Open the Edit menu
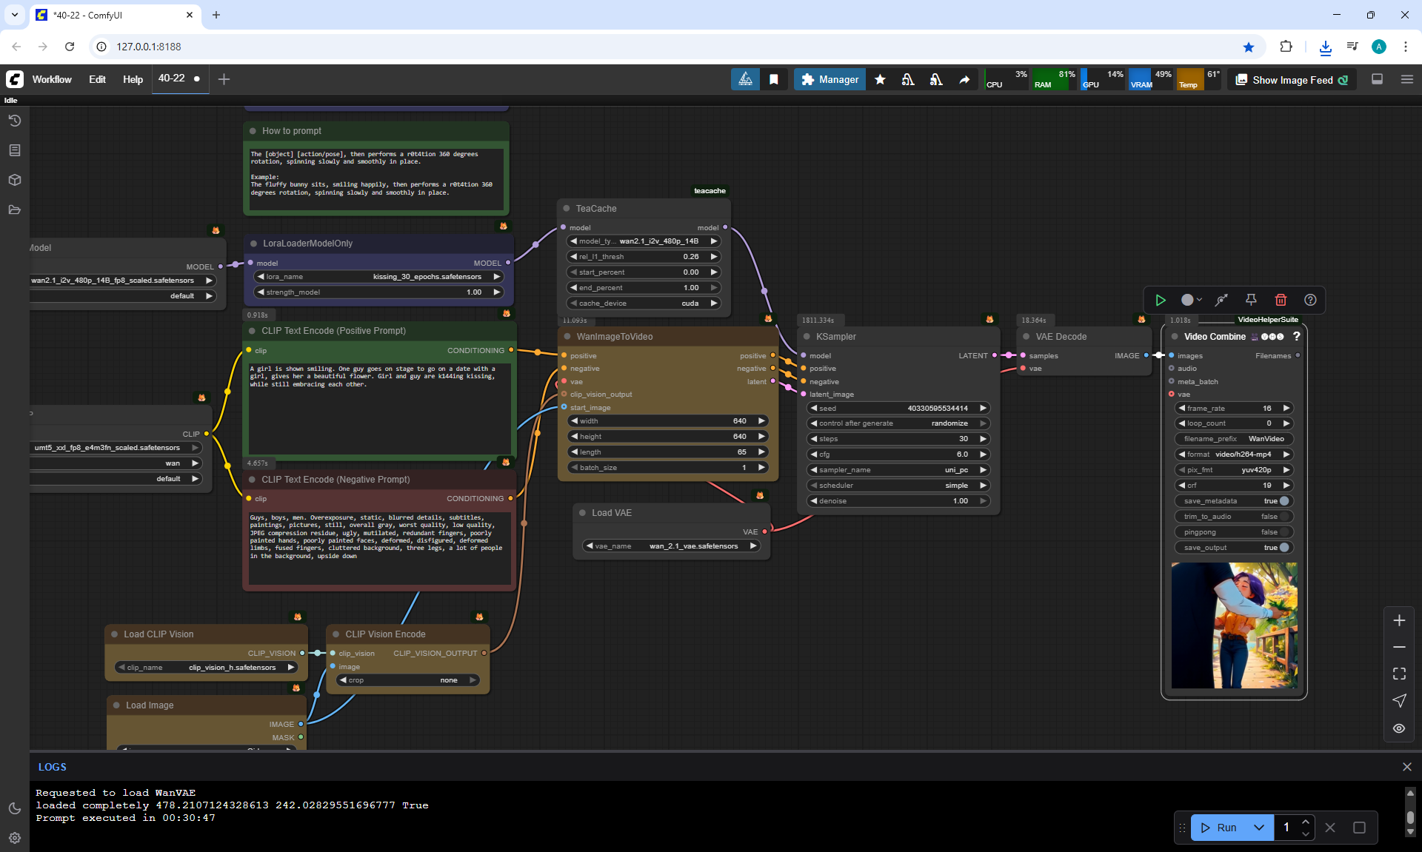Screen dimensions: 1422x852 (x=97, y=79)
